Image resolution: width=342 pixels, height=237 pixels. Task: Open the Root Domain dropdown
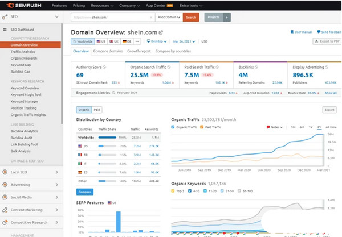[170, 18]
